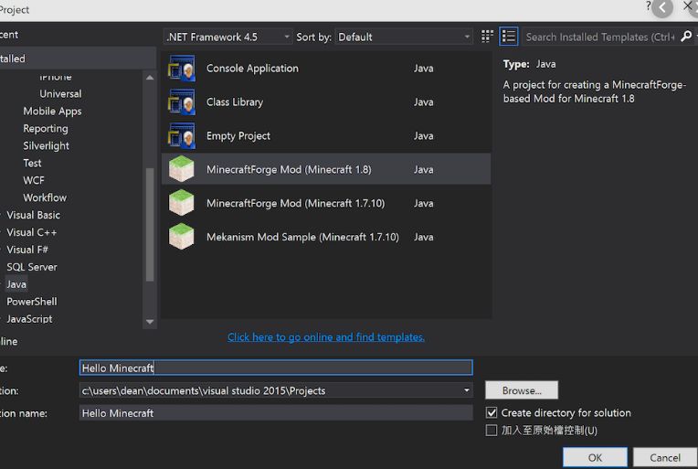Screen dimensions: 698x469
Task: Click the go online and find templates link
Action: [326, 337]
